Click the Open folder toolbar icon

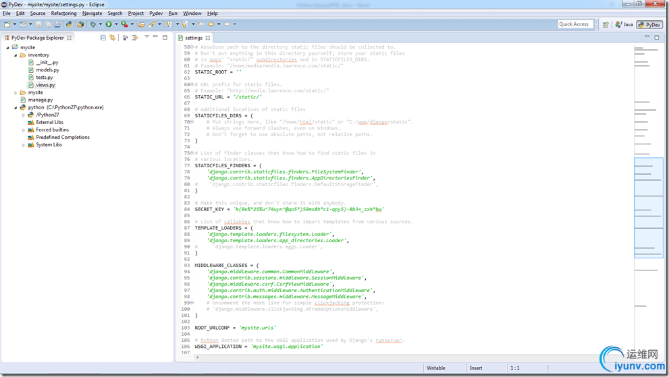click(142, 24)
